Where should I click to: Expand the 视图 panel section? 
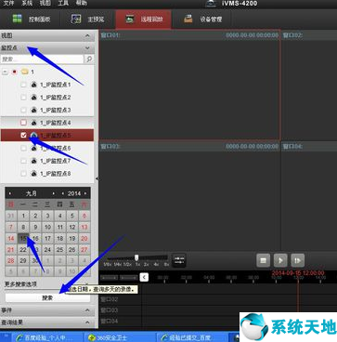[87, 36]
